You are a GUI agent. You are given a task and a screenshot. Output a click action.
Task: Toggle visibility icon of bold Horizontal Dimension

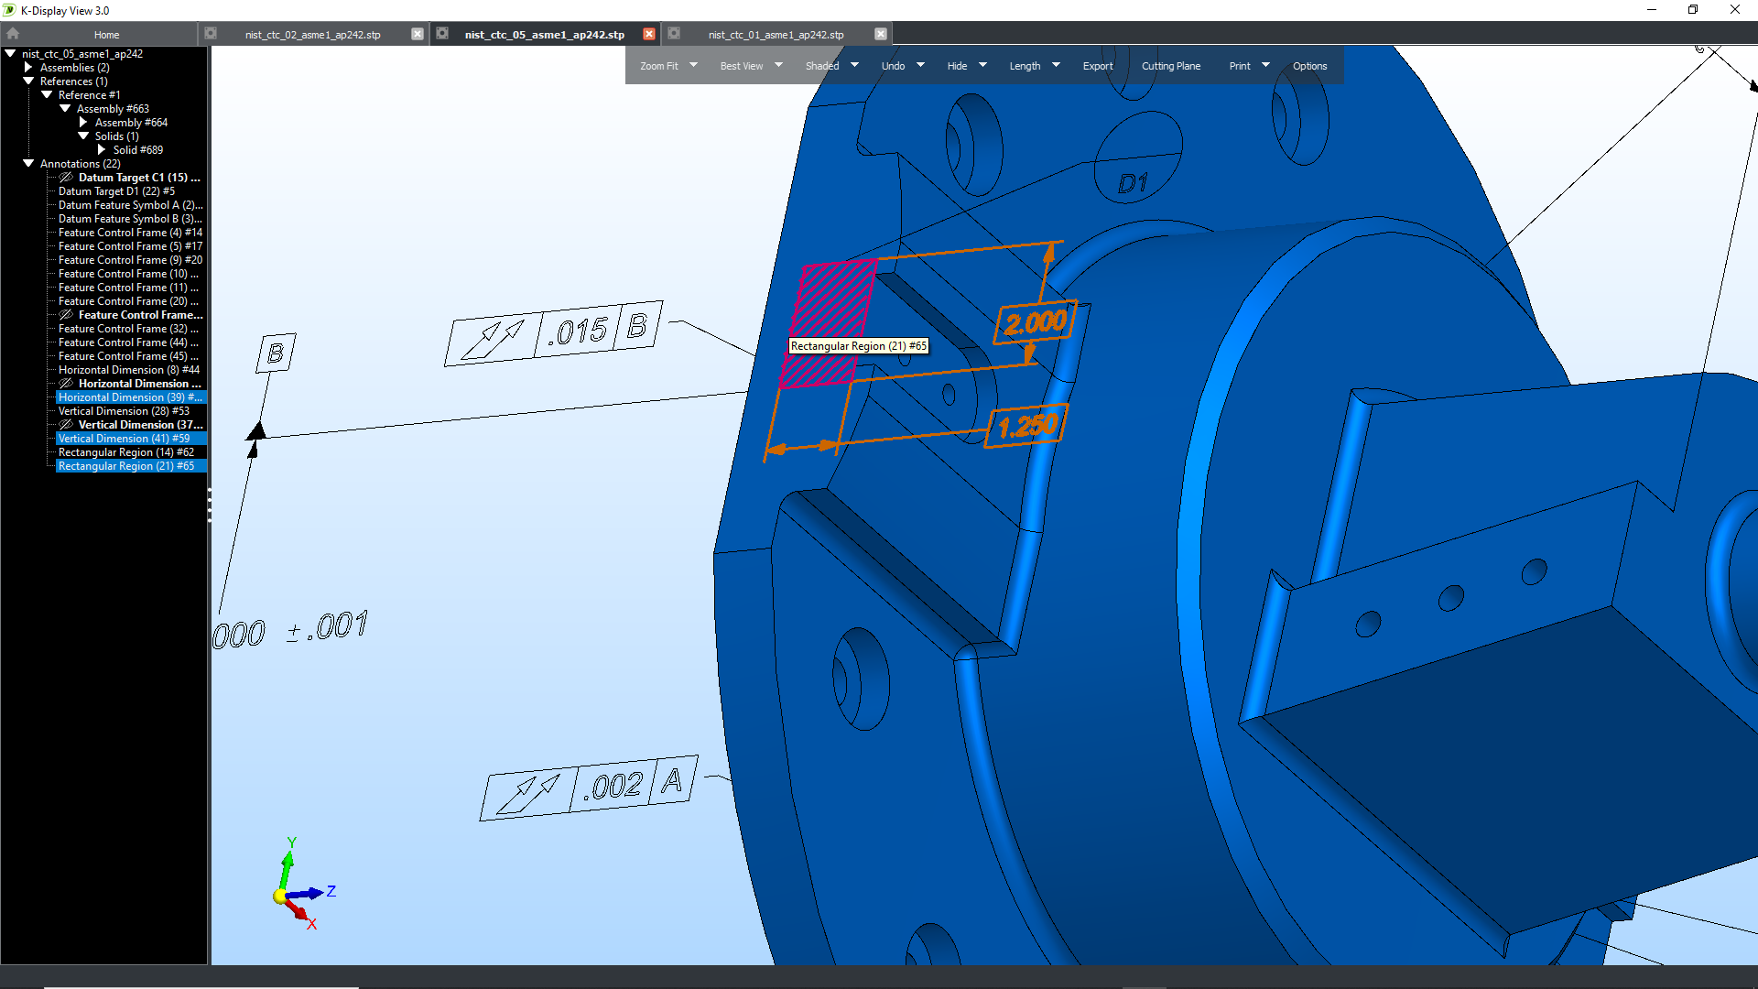[x=66, y=384]
